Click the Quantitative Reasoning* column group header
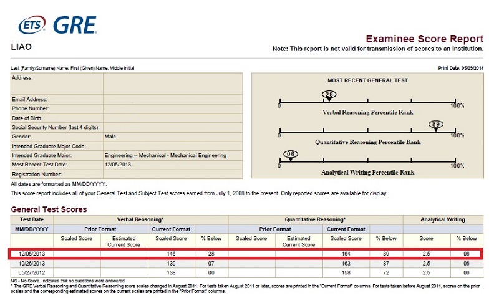Viewport: 499px width, 298px height. point(315,219)
